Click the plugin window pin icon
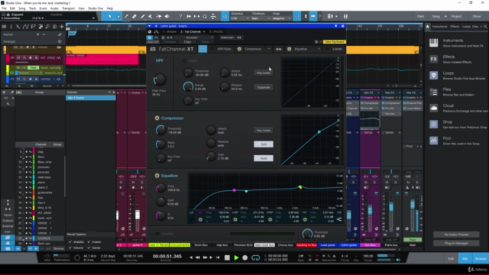489x275 pixels. pyautogui.click(x=336, y=26)
